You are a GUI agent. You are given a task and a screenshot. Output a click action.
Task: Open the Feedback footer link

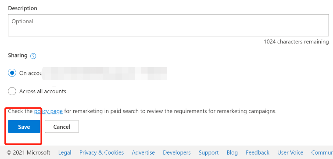click(258, 152)
